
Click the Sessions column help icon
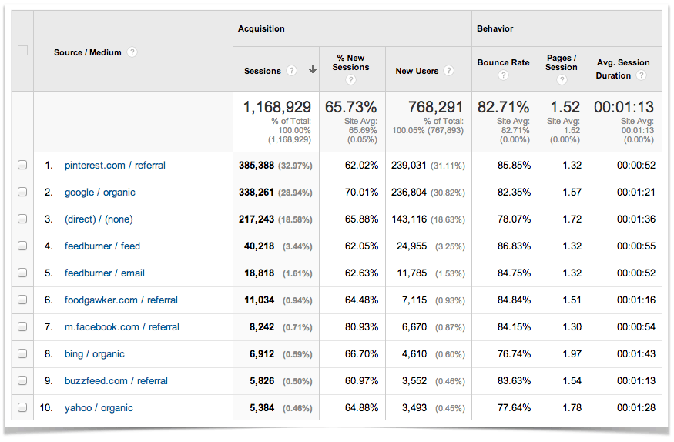[291, 71]
